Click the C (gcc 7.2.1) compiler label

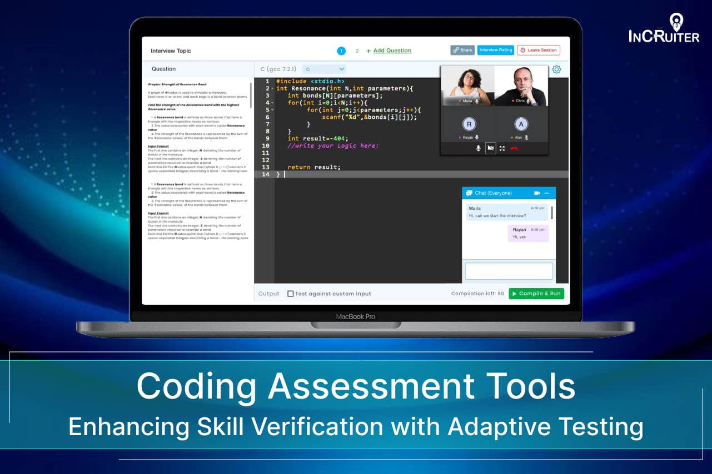click(x=278, y=69)
